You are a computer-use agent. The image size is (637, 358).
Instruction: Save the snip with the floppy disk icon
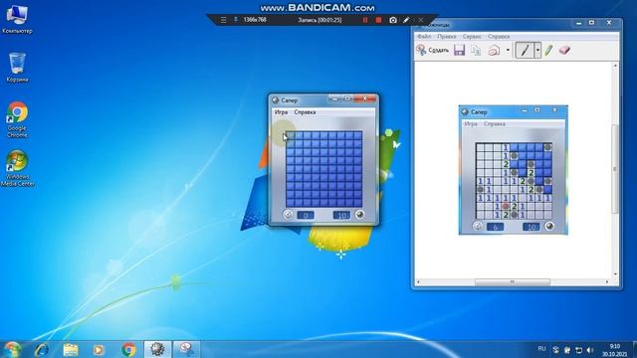click(459, 50)
